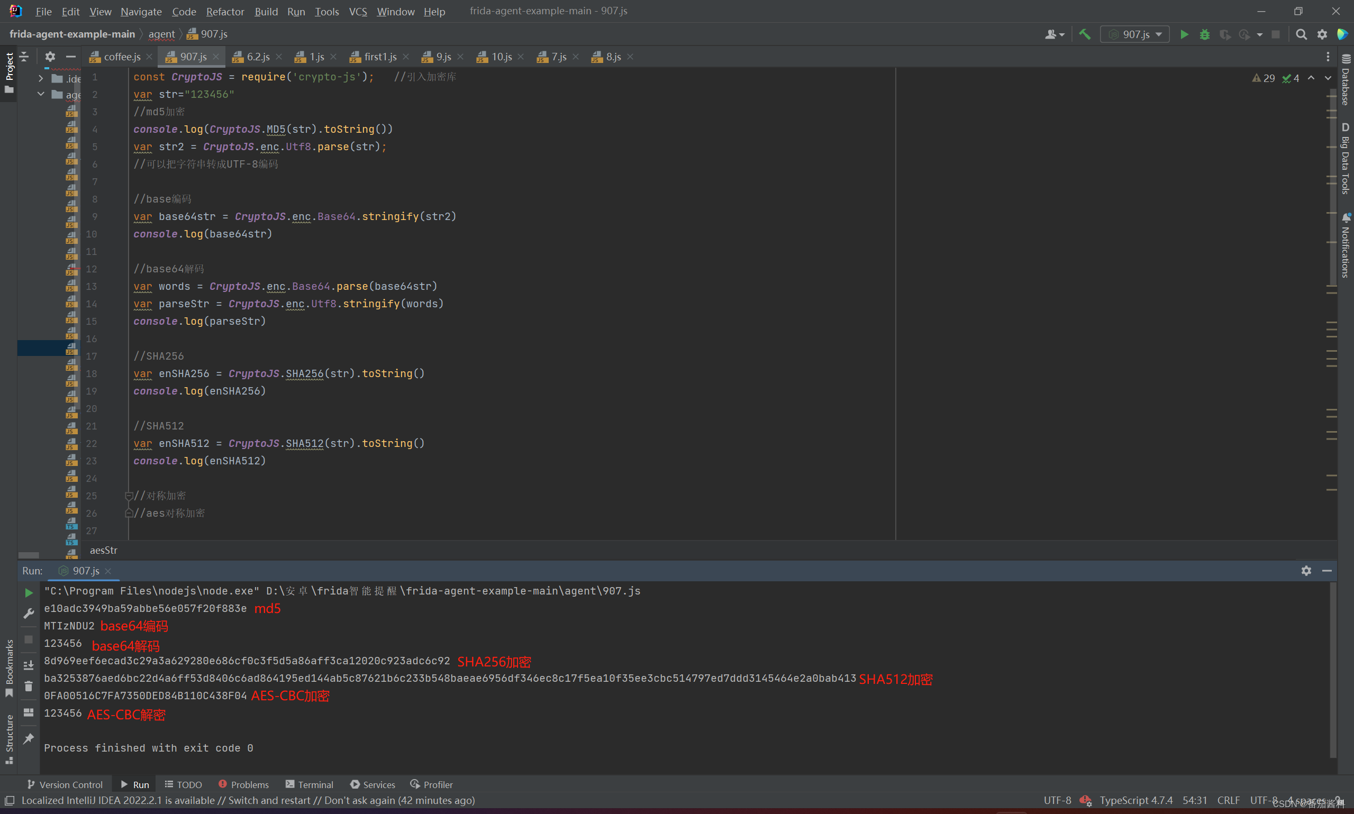Open the Problems tool window

coord(243,784)
